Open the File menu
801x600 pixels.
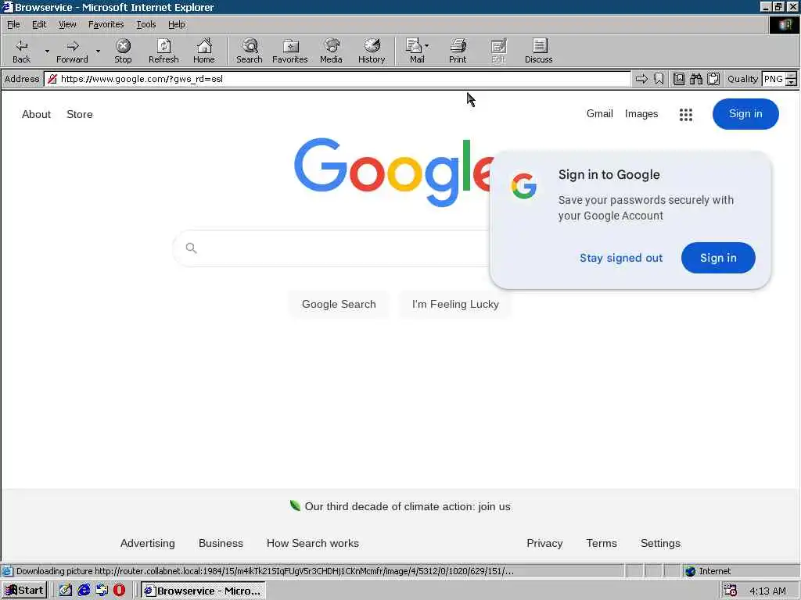point(13,24)
